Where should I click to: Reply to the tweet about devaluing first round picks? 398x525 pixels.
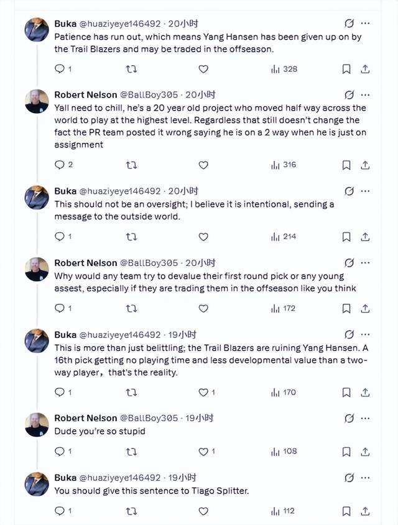(x=60, y=308)
